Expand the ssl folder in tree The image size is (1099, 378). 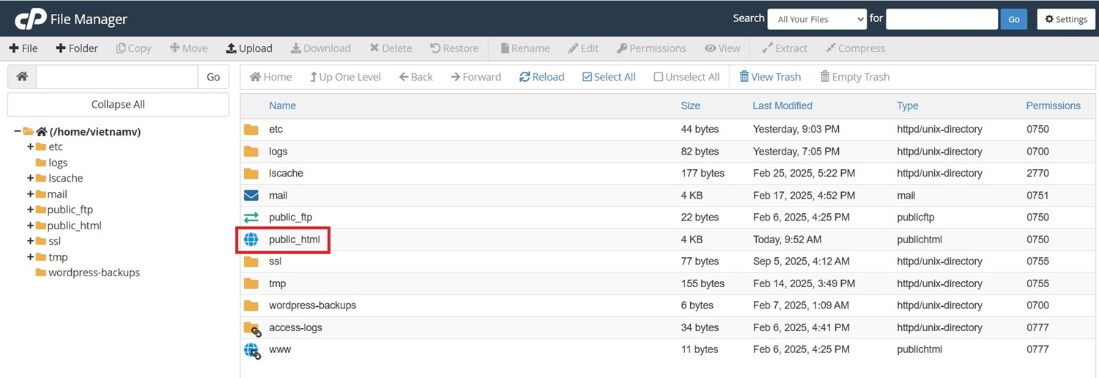[31, 241]
